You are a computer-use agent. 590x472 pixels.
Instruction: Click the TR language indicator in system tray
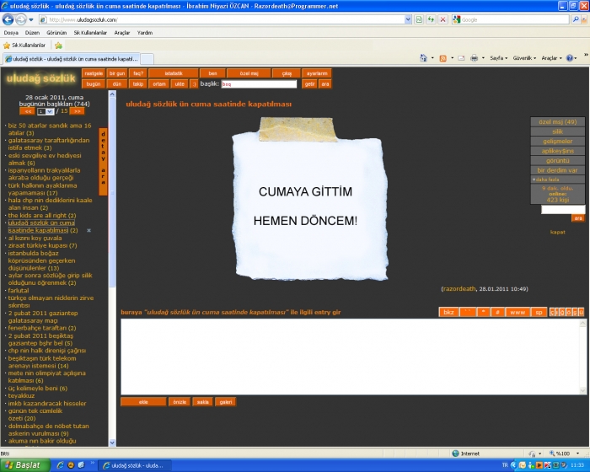point(505,465)
